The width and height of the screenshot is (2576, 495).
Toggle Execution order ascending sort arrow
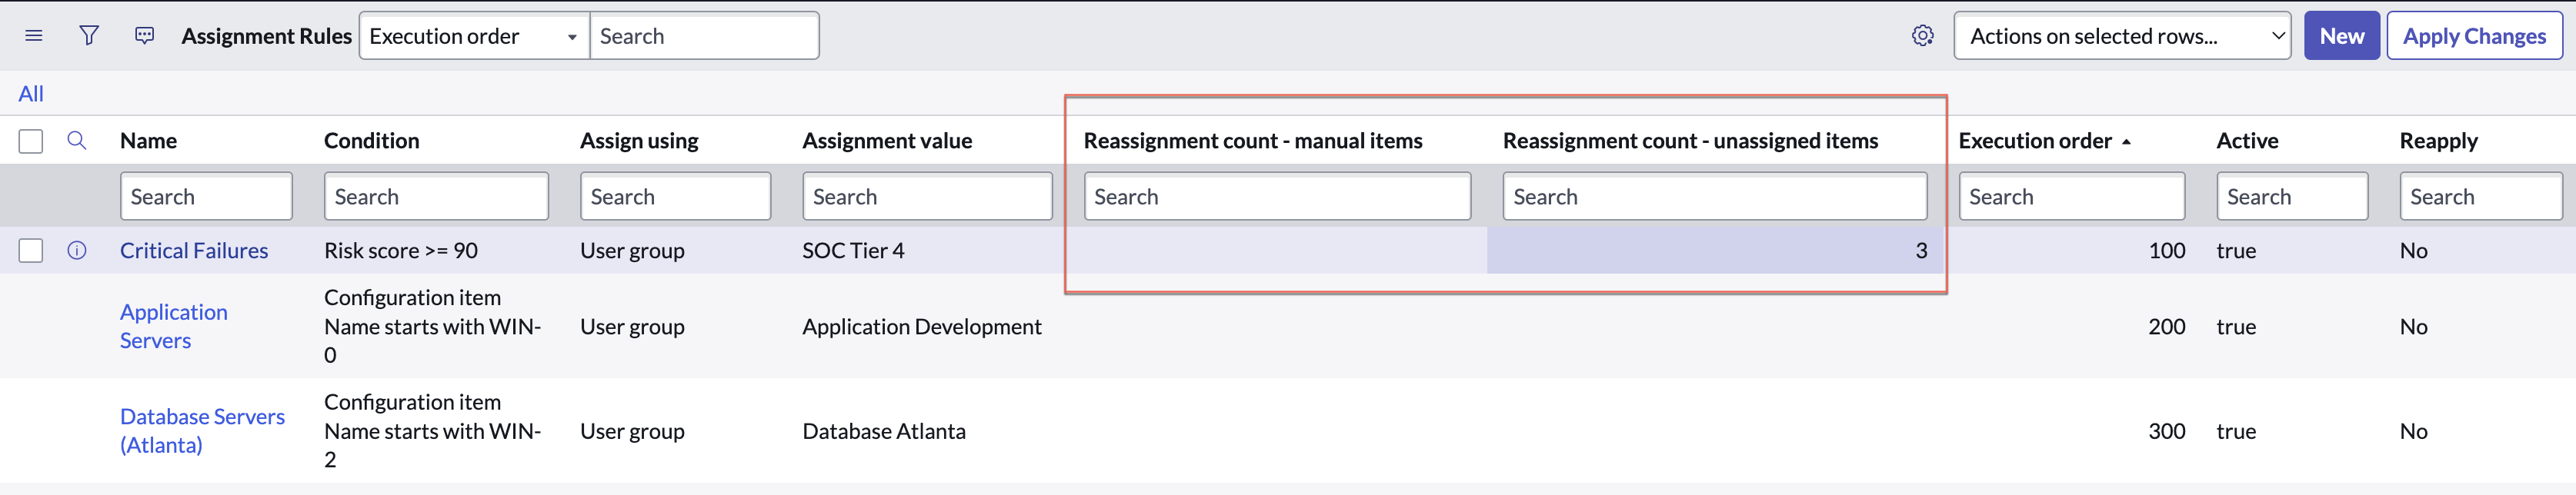click(2126, 141)
